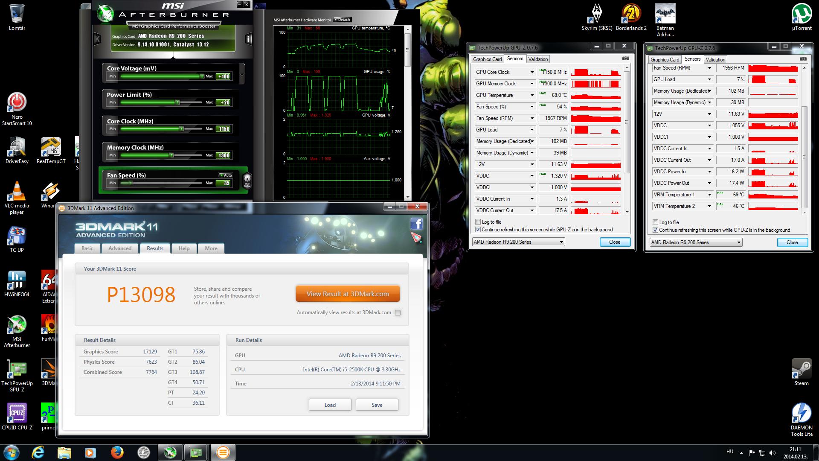Open MSI Afterburner desktop shortcut
This screenshot has height=461, width=819.
tap(17, 331)
